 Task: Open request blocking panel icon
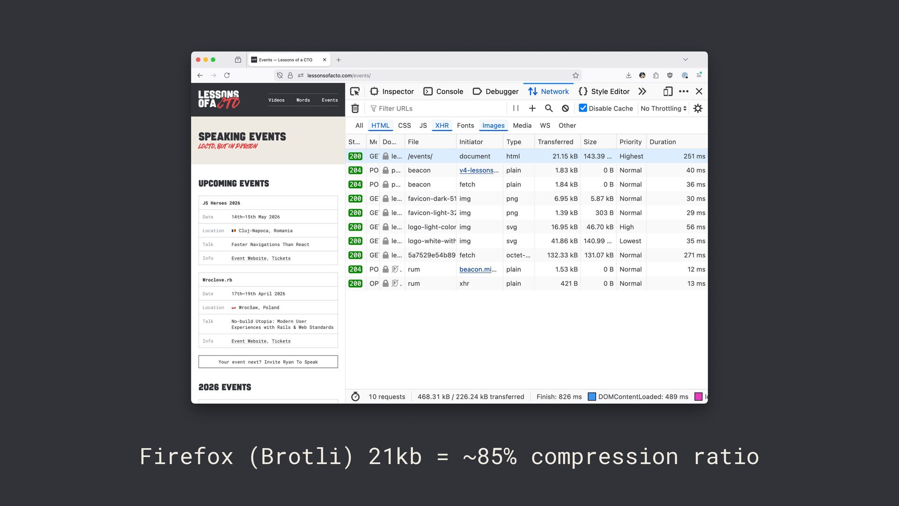pos(565,108)
